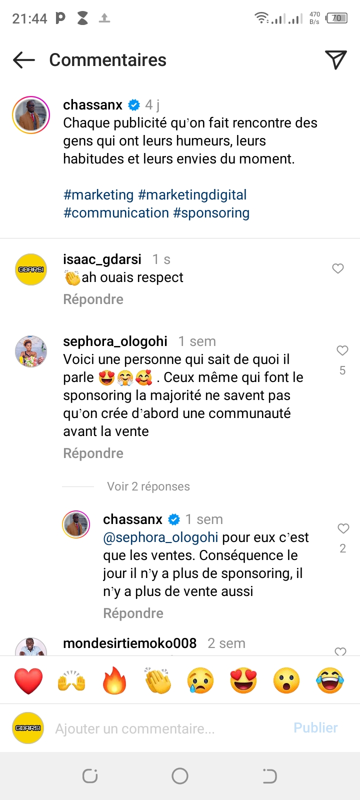Insert the clapping hands emoji
Screen dimensions: 360x800
click(157, 680)
